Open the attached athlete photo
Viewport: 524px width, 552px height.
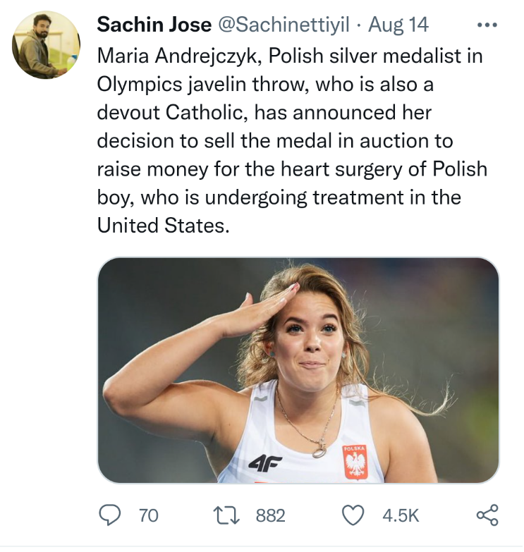[298, 370]
